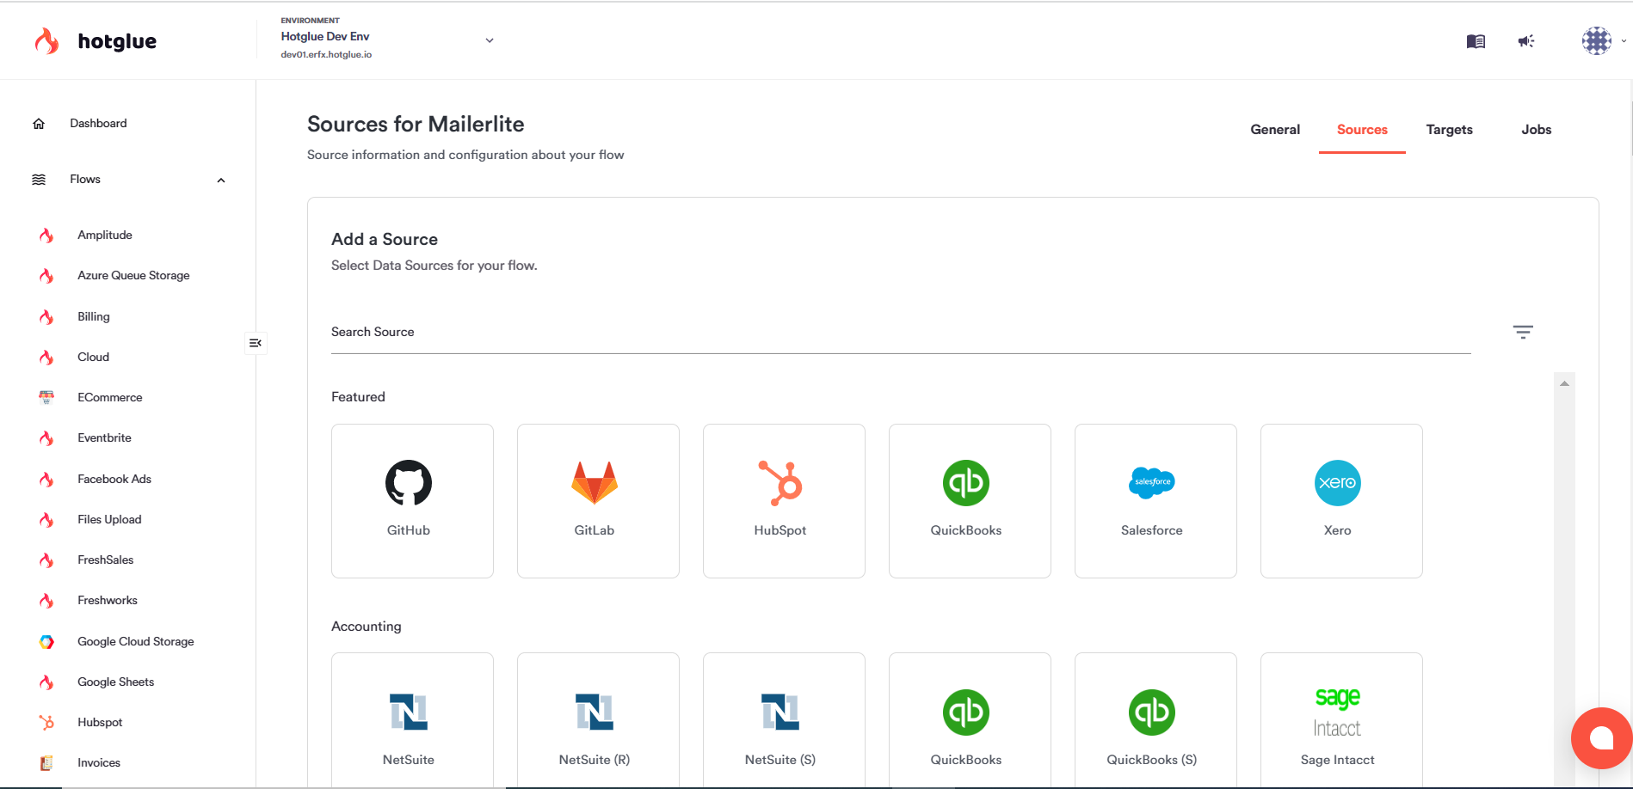The width and height of the screenshot is (1633, 789).
Task: Select the NetSuite accounting source
Action: pos(412,720)
